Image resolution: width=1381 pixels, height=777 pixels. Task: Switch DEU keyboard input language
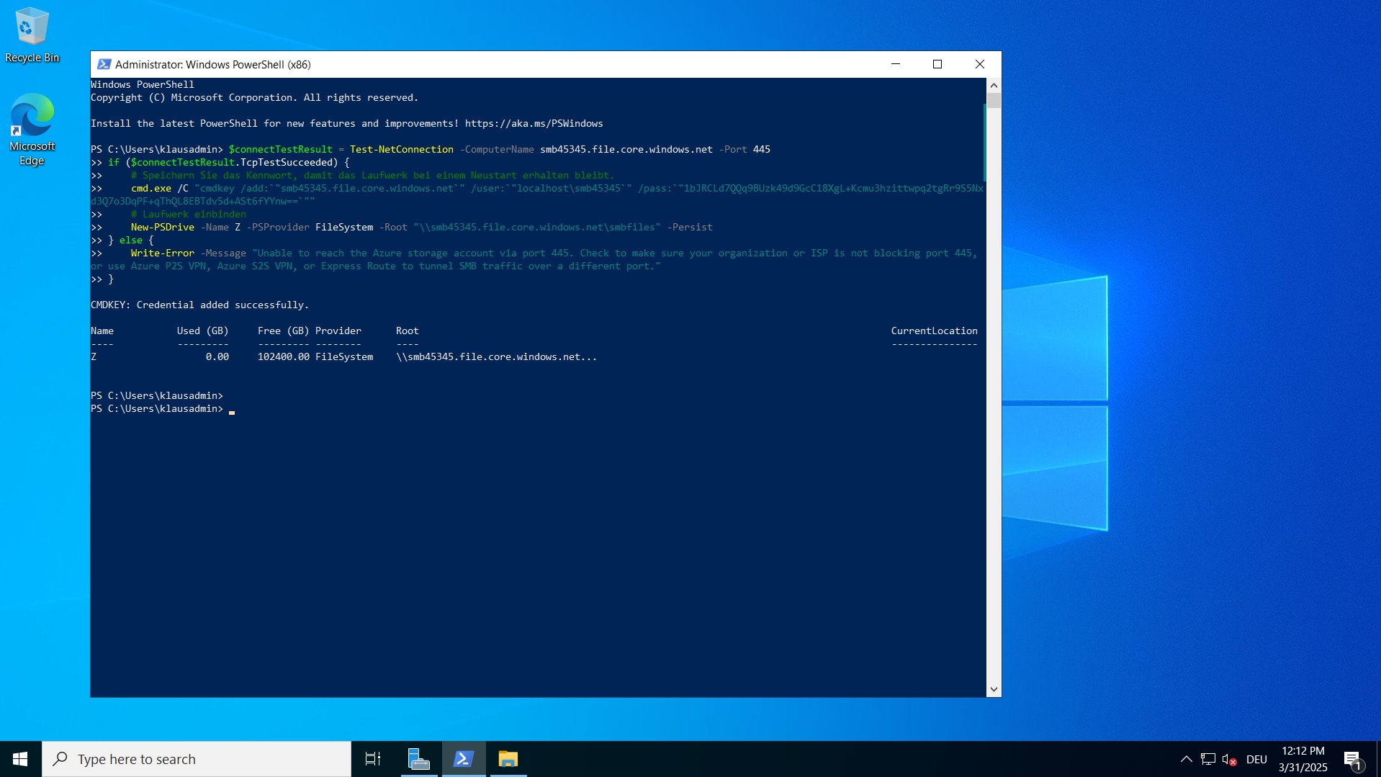[1256, 759]
